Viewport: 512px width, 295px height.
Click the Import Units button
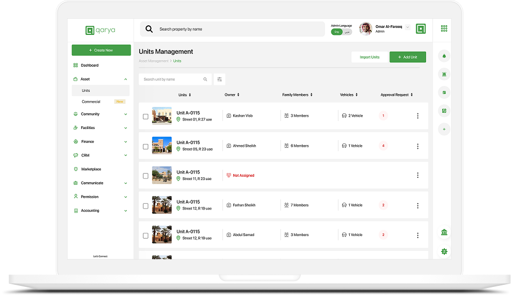pyautogui.click(x=369, y=57)
